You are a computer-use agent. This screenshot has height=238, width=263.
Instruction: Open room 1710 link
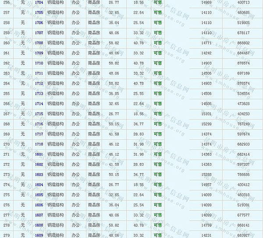click(39, 63)
